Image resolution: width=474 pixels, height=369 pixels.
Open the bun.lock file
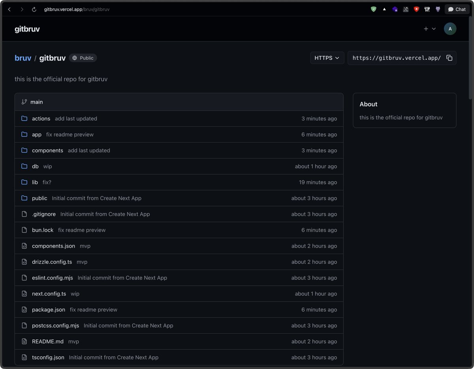[x=43, y=230]
